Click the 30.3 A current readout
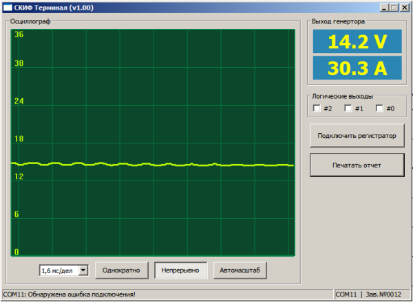The image size is (413, 302). click(357, 68)
